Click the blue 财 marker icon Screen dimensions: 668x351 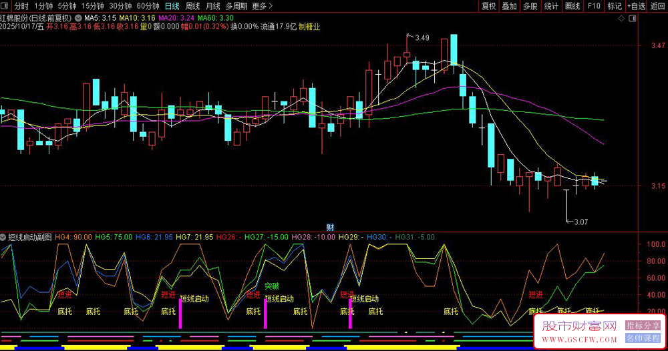pyautogui.click(x=330, y=227)
